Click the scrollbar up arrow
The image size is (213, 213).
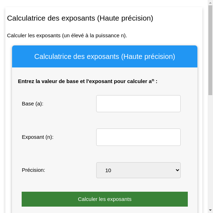[x=210, y=2]
